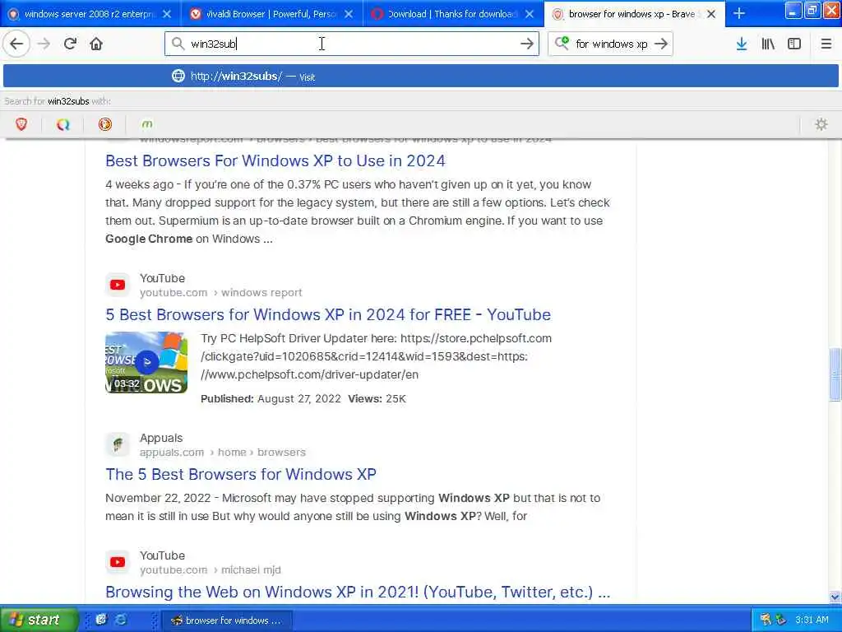The image size is (842, 632).
Task: Go back to the previous page
Action: pyautogui.click(x=16, y=44)
